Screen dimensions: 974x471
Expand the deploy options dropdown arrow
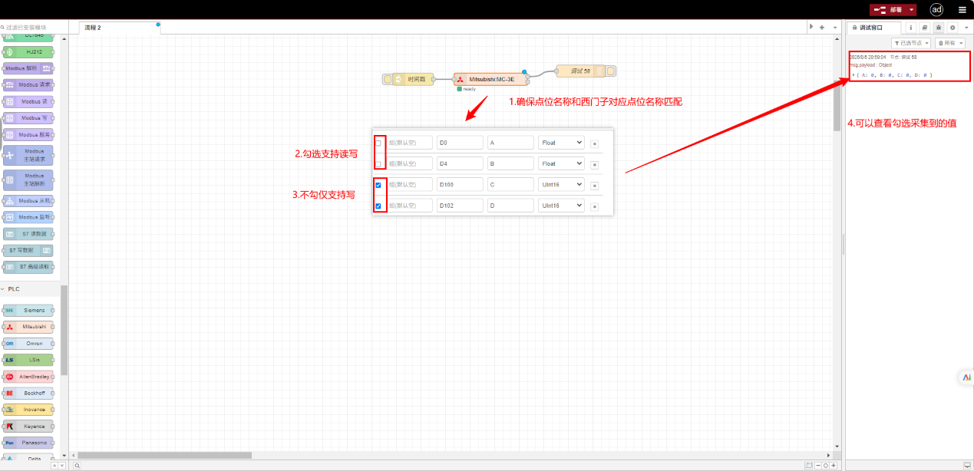pos(911,10)
